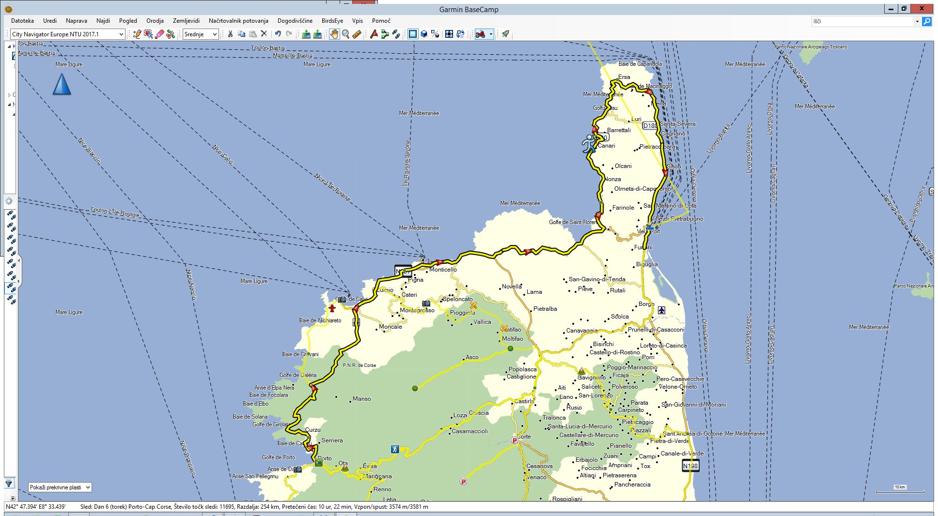This screenshot has height=516, width=938.
Task: Open the Pokaži prekrivne plasti dropdown
Action: 60,487
